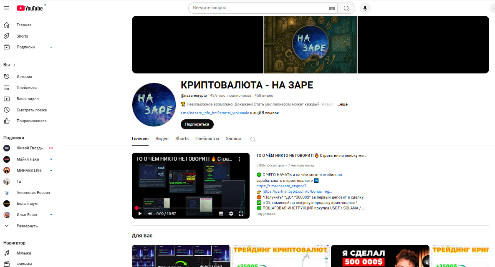Start voice search with the microphone icon

365,8
